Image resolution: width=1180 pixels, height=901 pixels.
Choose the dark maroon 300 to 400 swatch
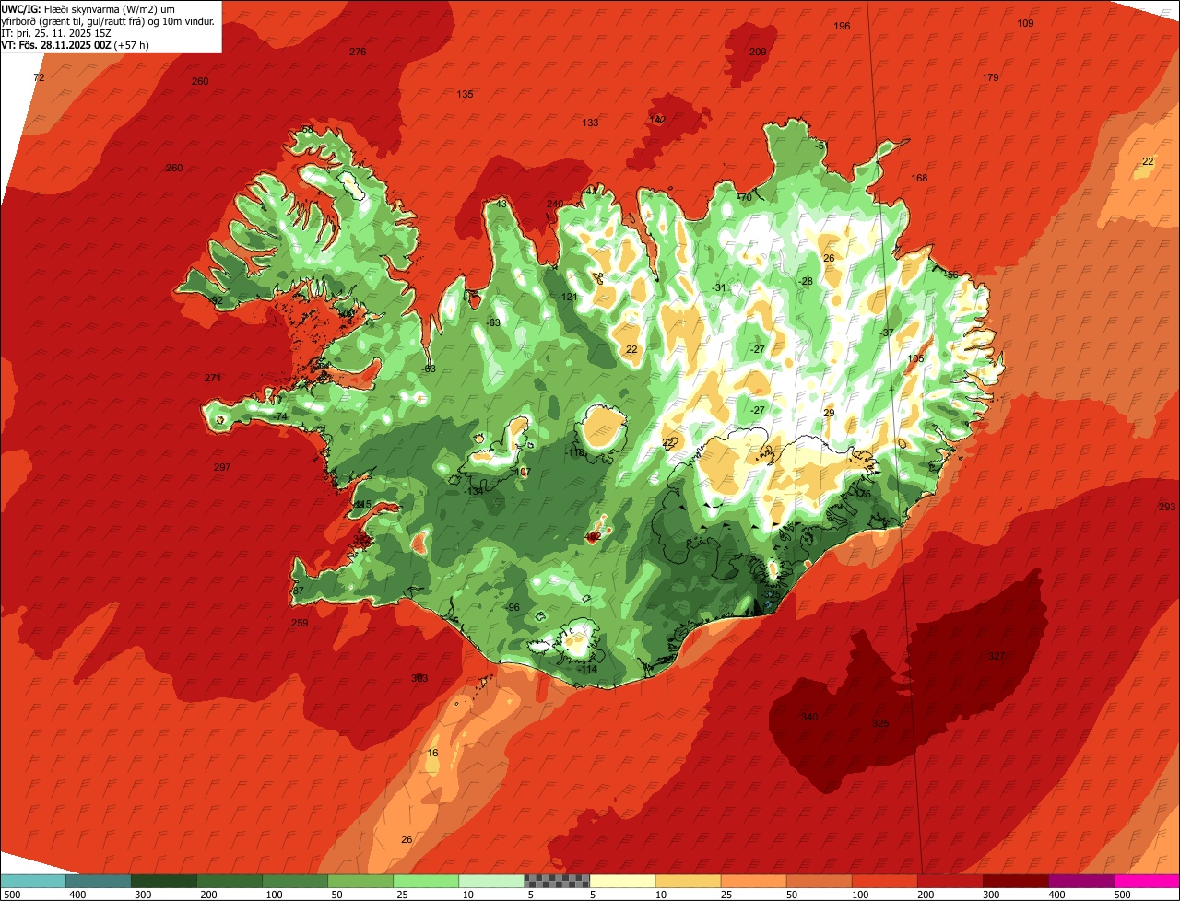tap(1016, 881)
